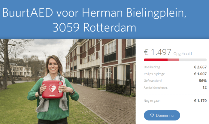This screenshot has width=209, height=124.
Task: Click the grey unfunded part of progress bar
Action: pyautogui.click(x=193, y=60)
